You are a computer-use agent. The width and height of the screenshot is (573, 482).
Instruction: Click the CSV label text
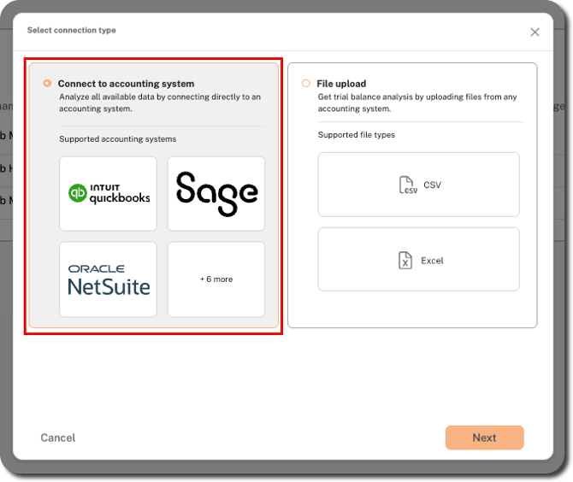pos(432,185)
